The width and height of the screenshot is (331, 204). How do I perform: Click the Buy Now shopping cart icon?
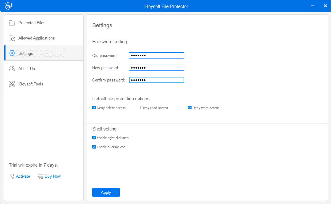point(40,176)
